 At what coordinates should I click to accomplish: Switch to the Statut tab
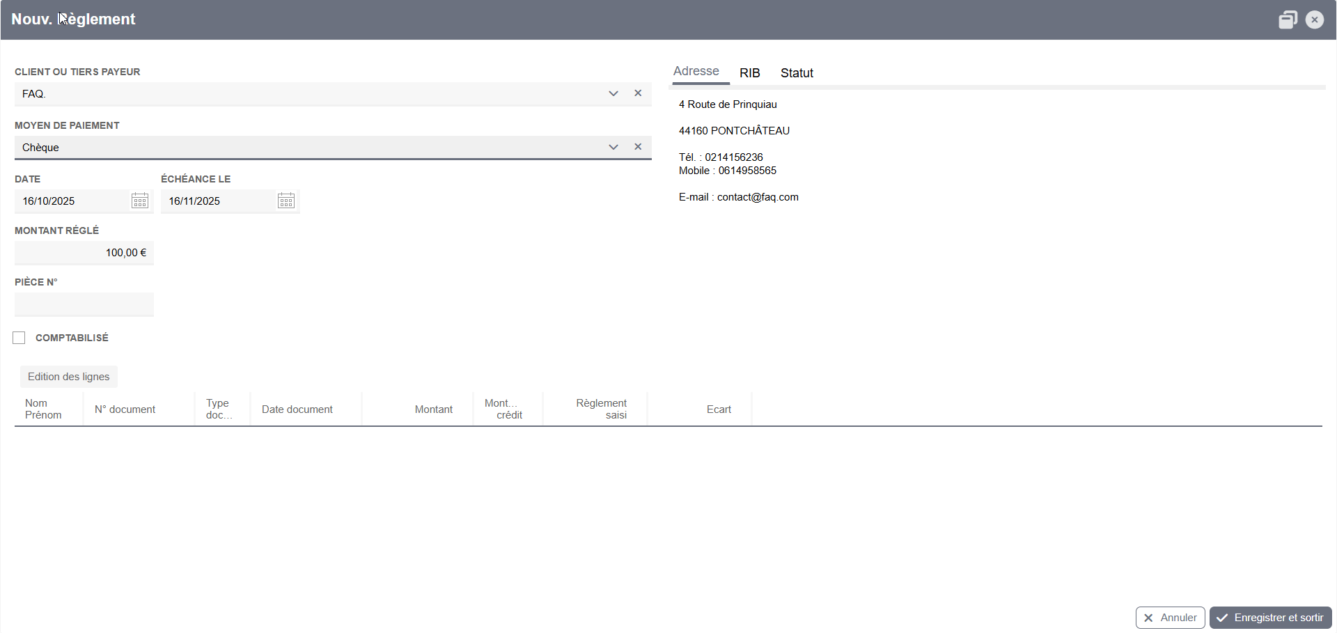(797, 73)
